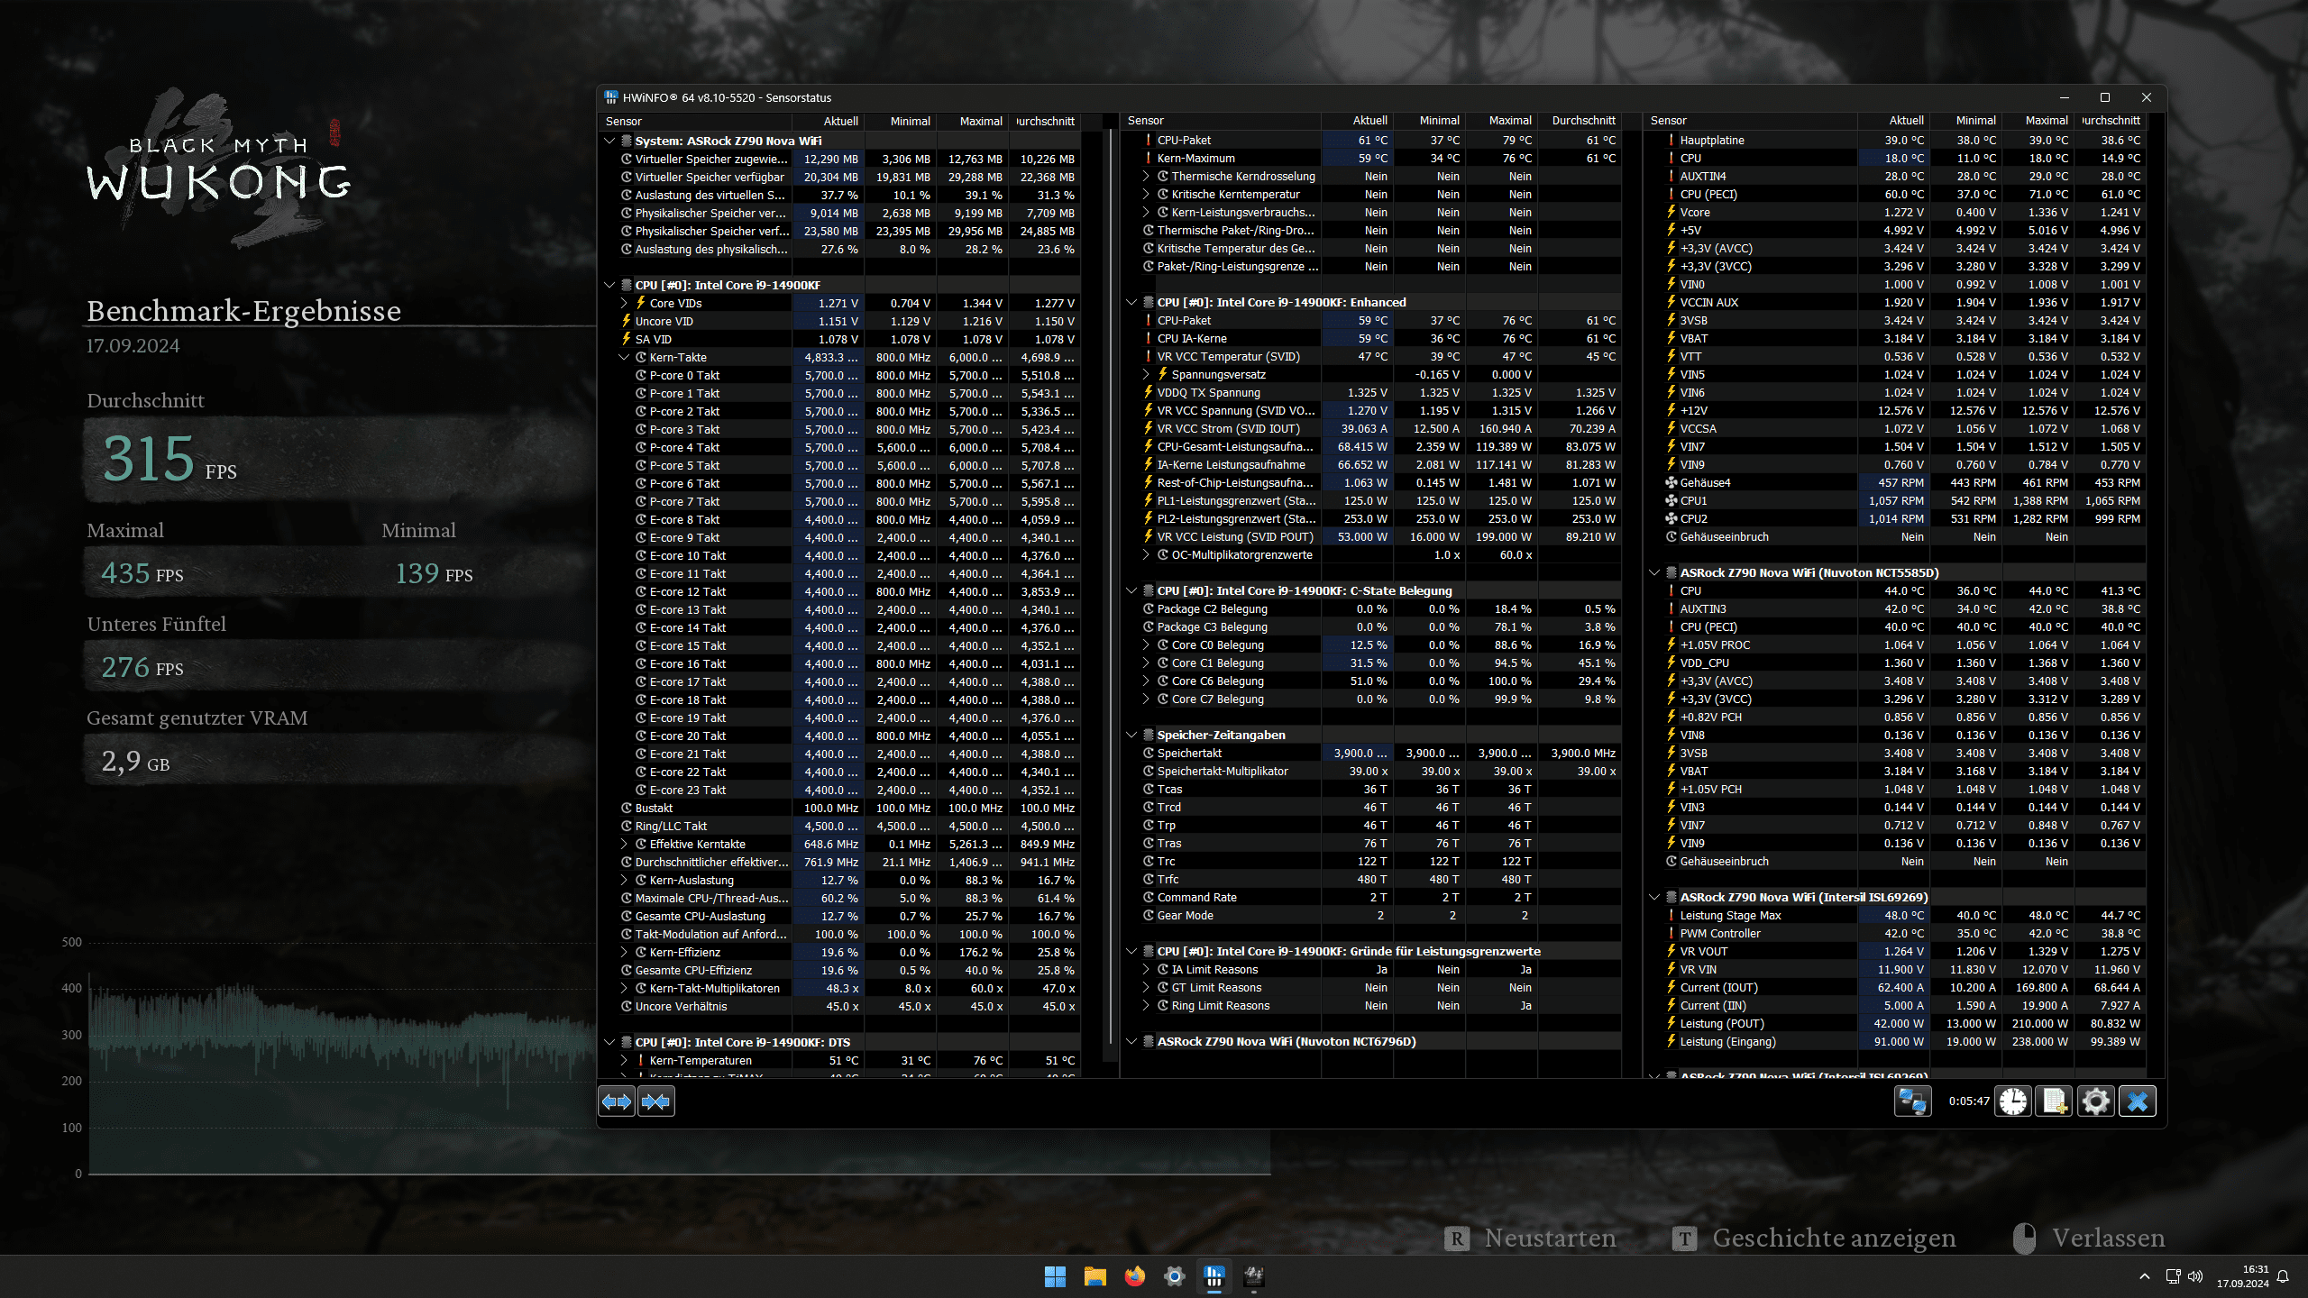Click the Maximal column header in the right panel
The image size is (2308, 1298).
(2038, 120)
